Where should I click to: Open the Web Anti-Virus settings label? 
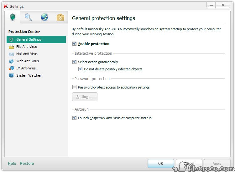pos(28,61)
